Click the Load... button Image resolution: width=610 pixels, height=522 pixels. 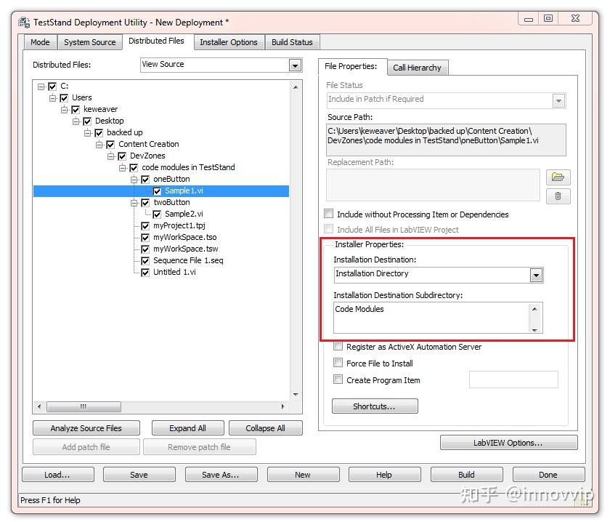click(57, 475)
